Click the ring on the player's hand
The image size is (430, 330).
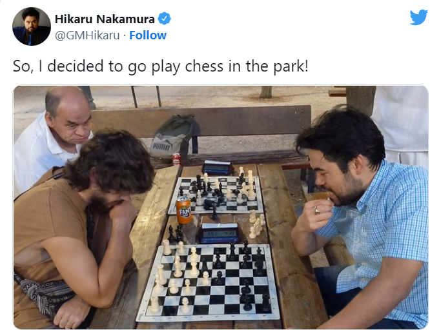pos(317,210)
